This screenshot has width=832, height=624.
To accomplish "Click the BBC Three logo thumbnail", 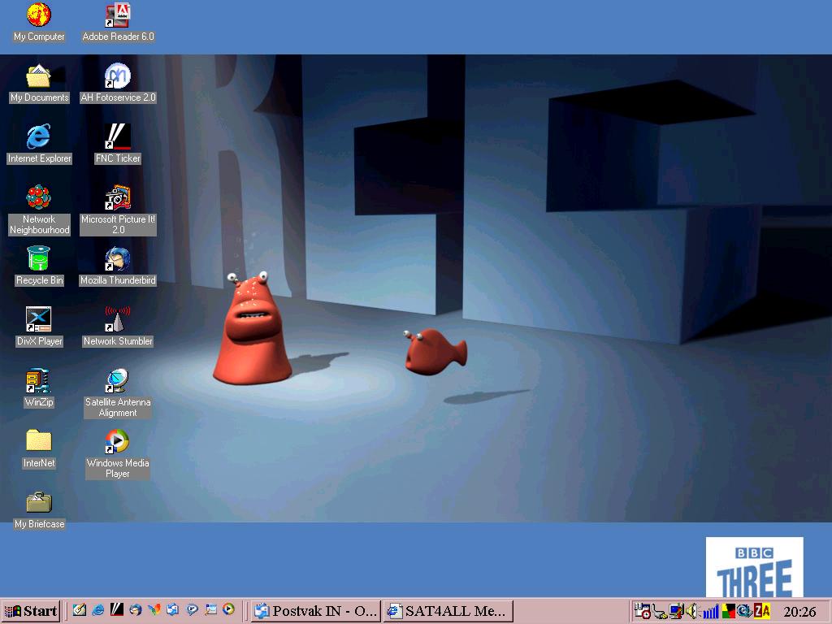I will (x=754, y=567).
